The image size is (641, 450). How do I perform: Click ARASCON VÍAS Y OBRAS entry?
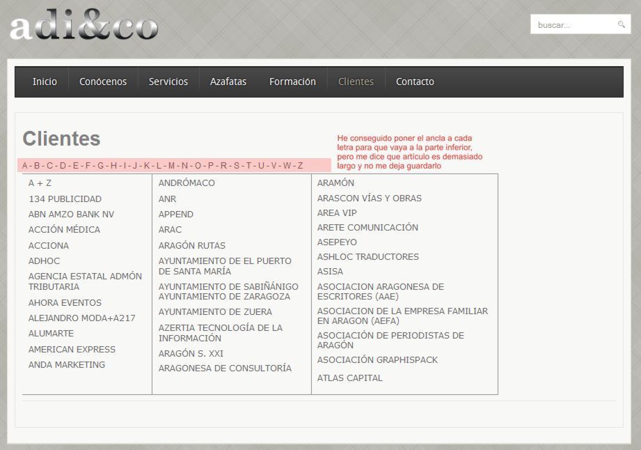pos(370,199)
